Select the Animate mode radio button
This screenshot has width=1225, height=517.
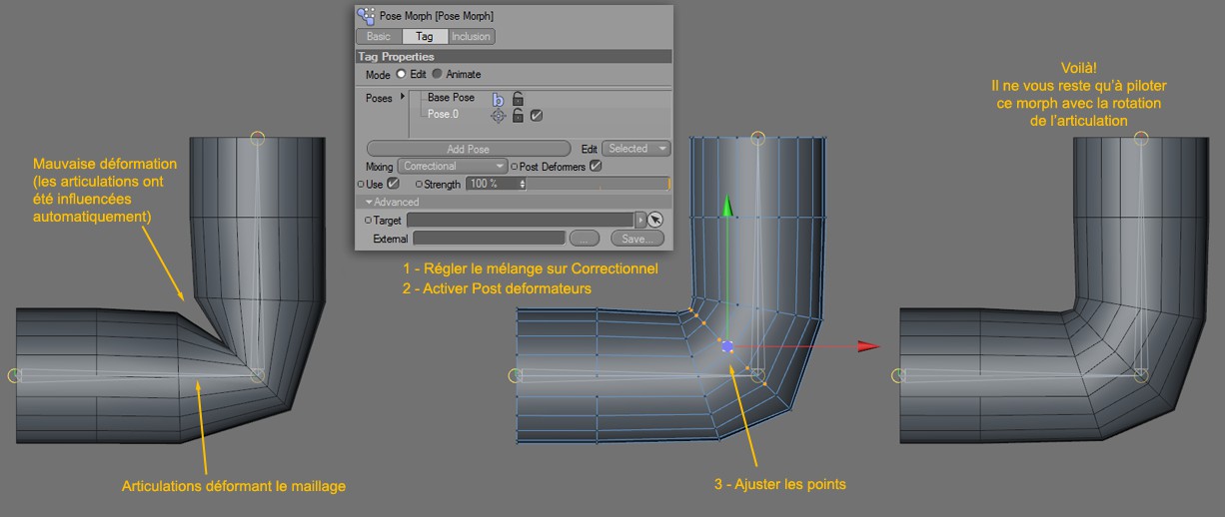[438, 74]
